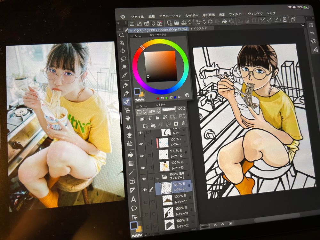Toggle visibility of フォルダー 2

pyautogui.click(x=144, y=179)
